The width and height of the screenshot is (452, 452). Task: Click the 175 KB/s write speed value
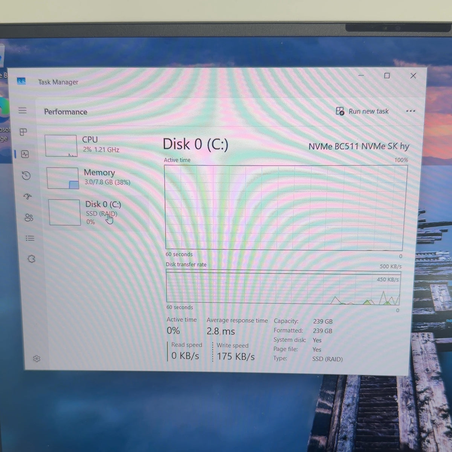pyautogui.click(x=236, y=356)
